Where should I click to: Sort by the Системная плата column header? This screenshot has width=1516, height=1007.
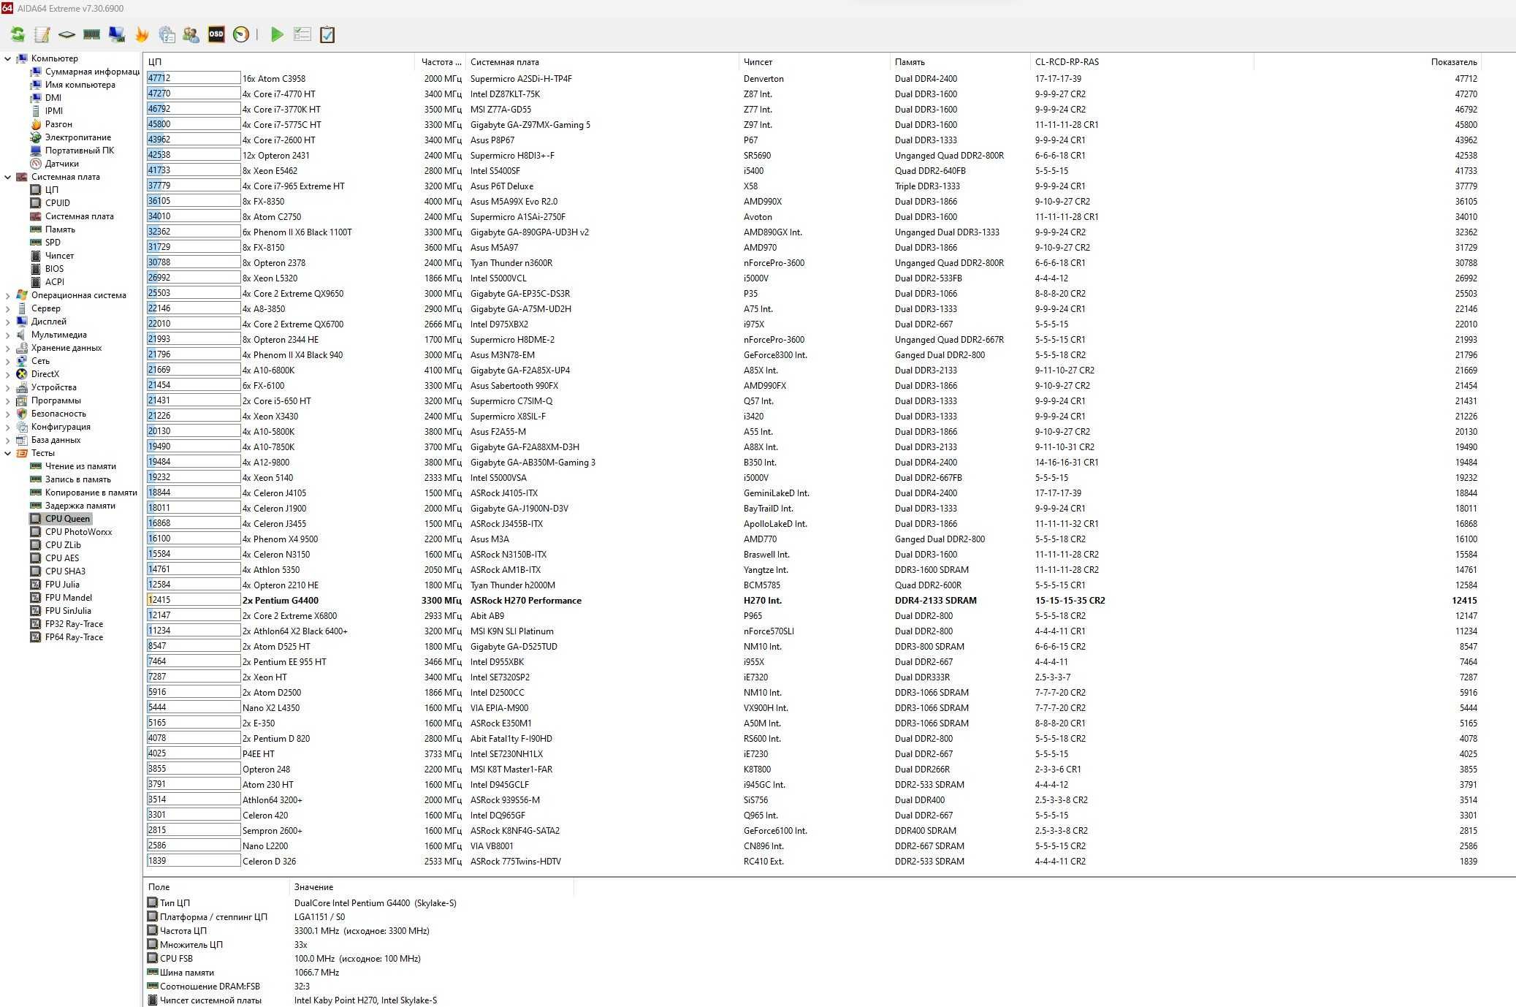[x=603, y=62]
